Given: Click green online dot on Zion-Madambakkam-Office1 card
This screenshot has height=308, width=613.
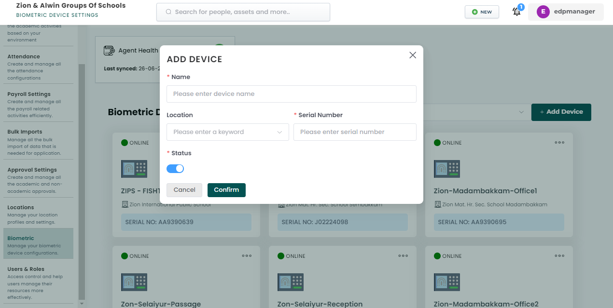Looking at the screenshot, I should pos(437,143).
